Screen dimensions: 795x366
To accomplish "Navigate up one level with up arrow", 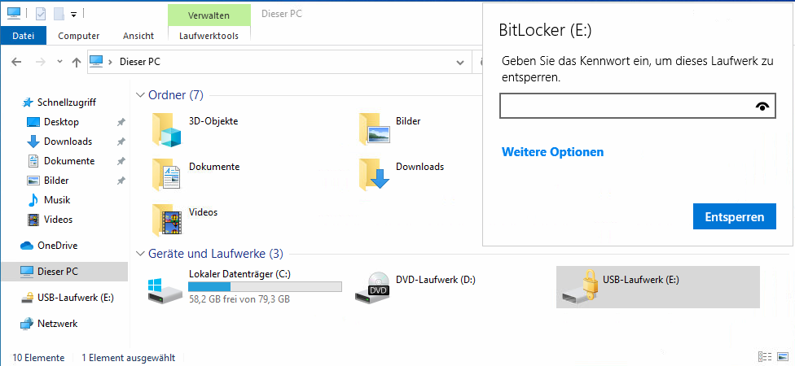I will (x=77, y=63).
